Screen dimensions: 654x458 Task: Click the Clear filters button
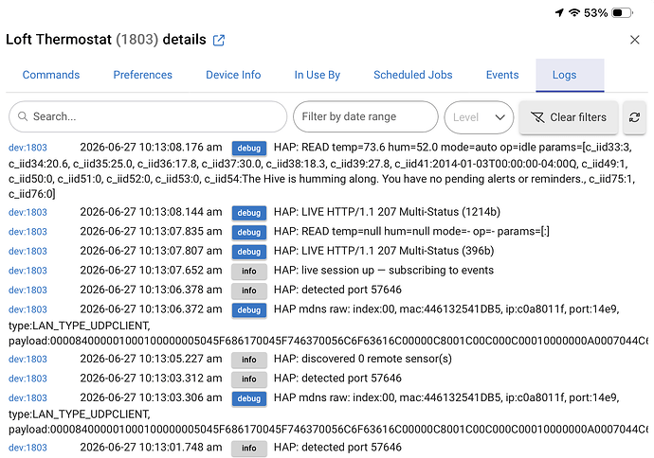(x=569, y=117)
